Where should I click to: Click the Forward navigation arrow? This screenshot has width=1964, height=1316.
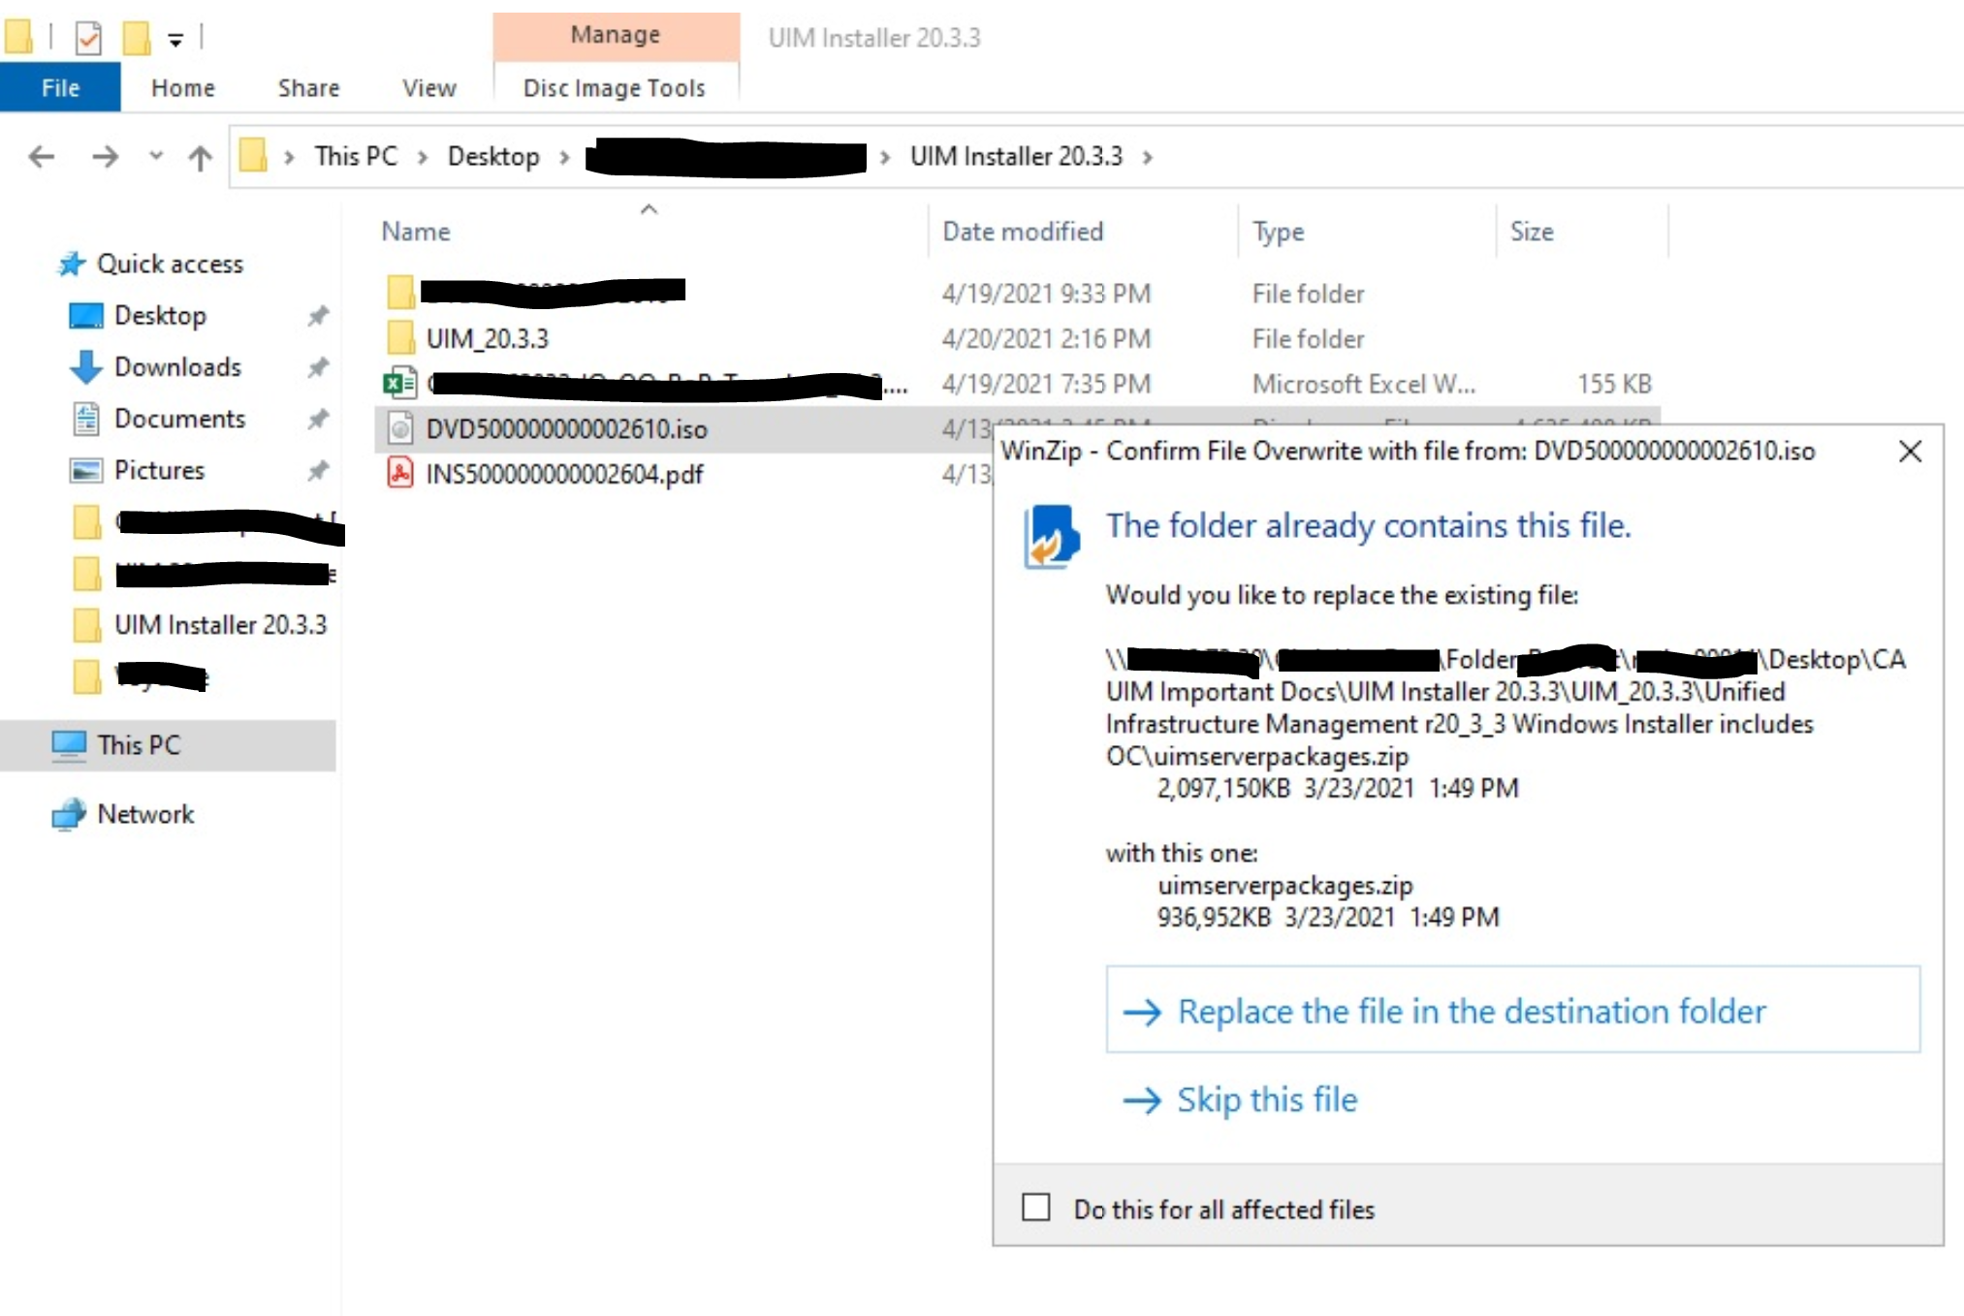[105, 156]
